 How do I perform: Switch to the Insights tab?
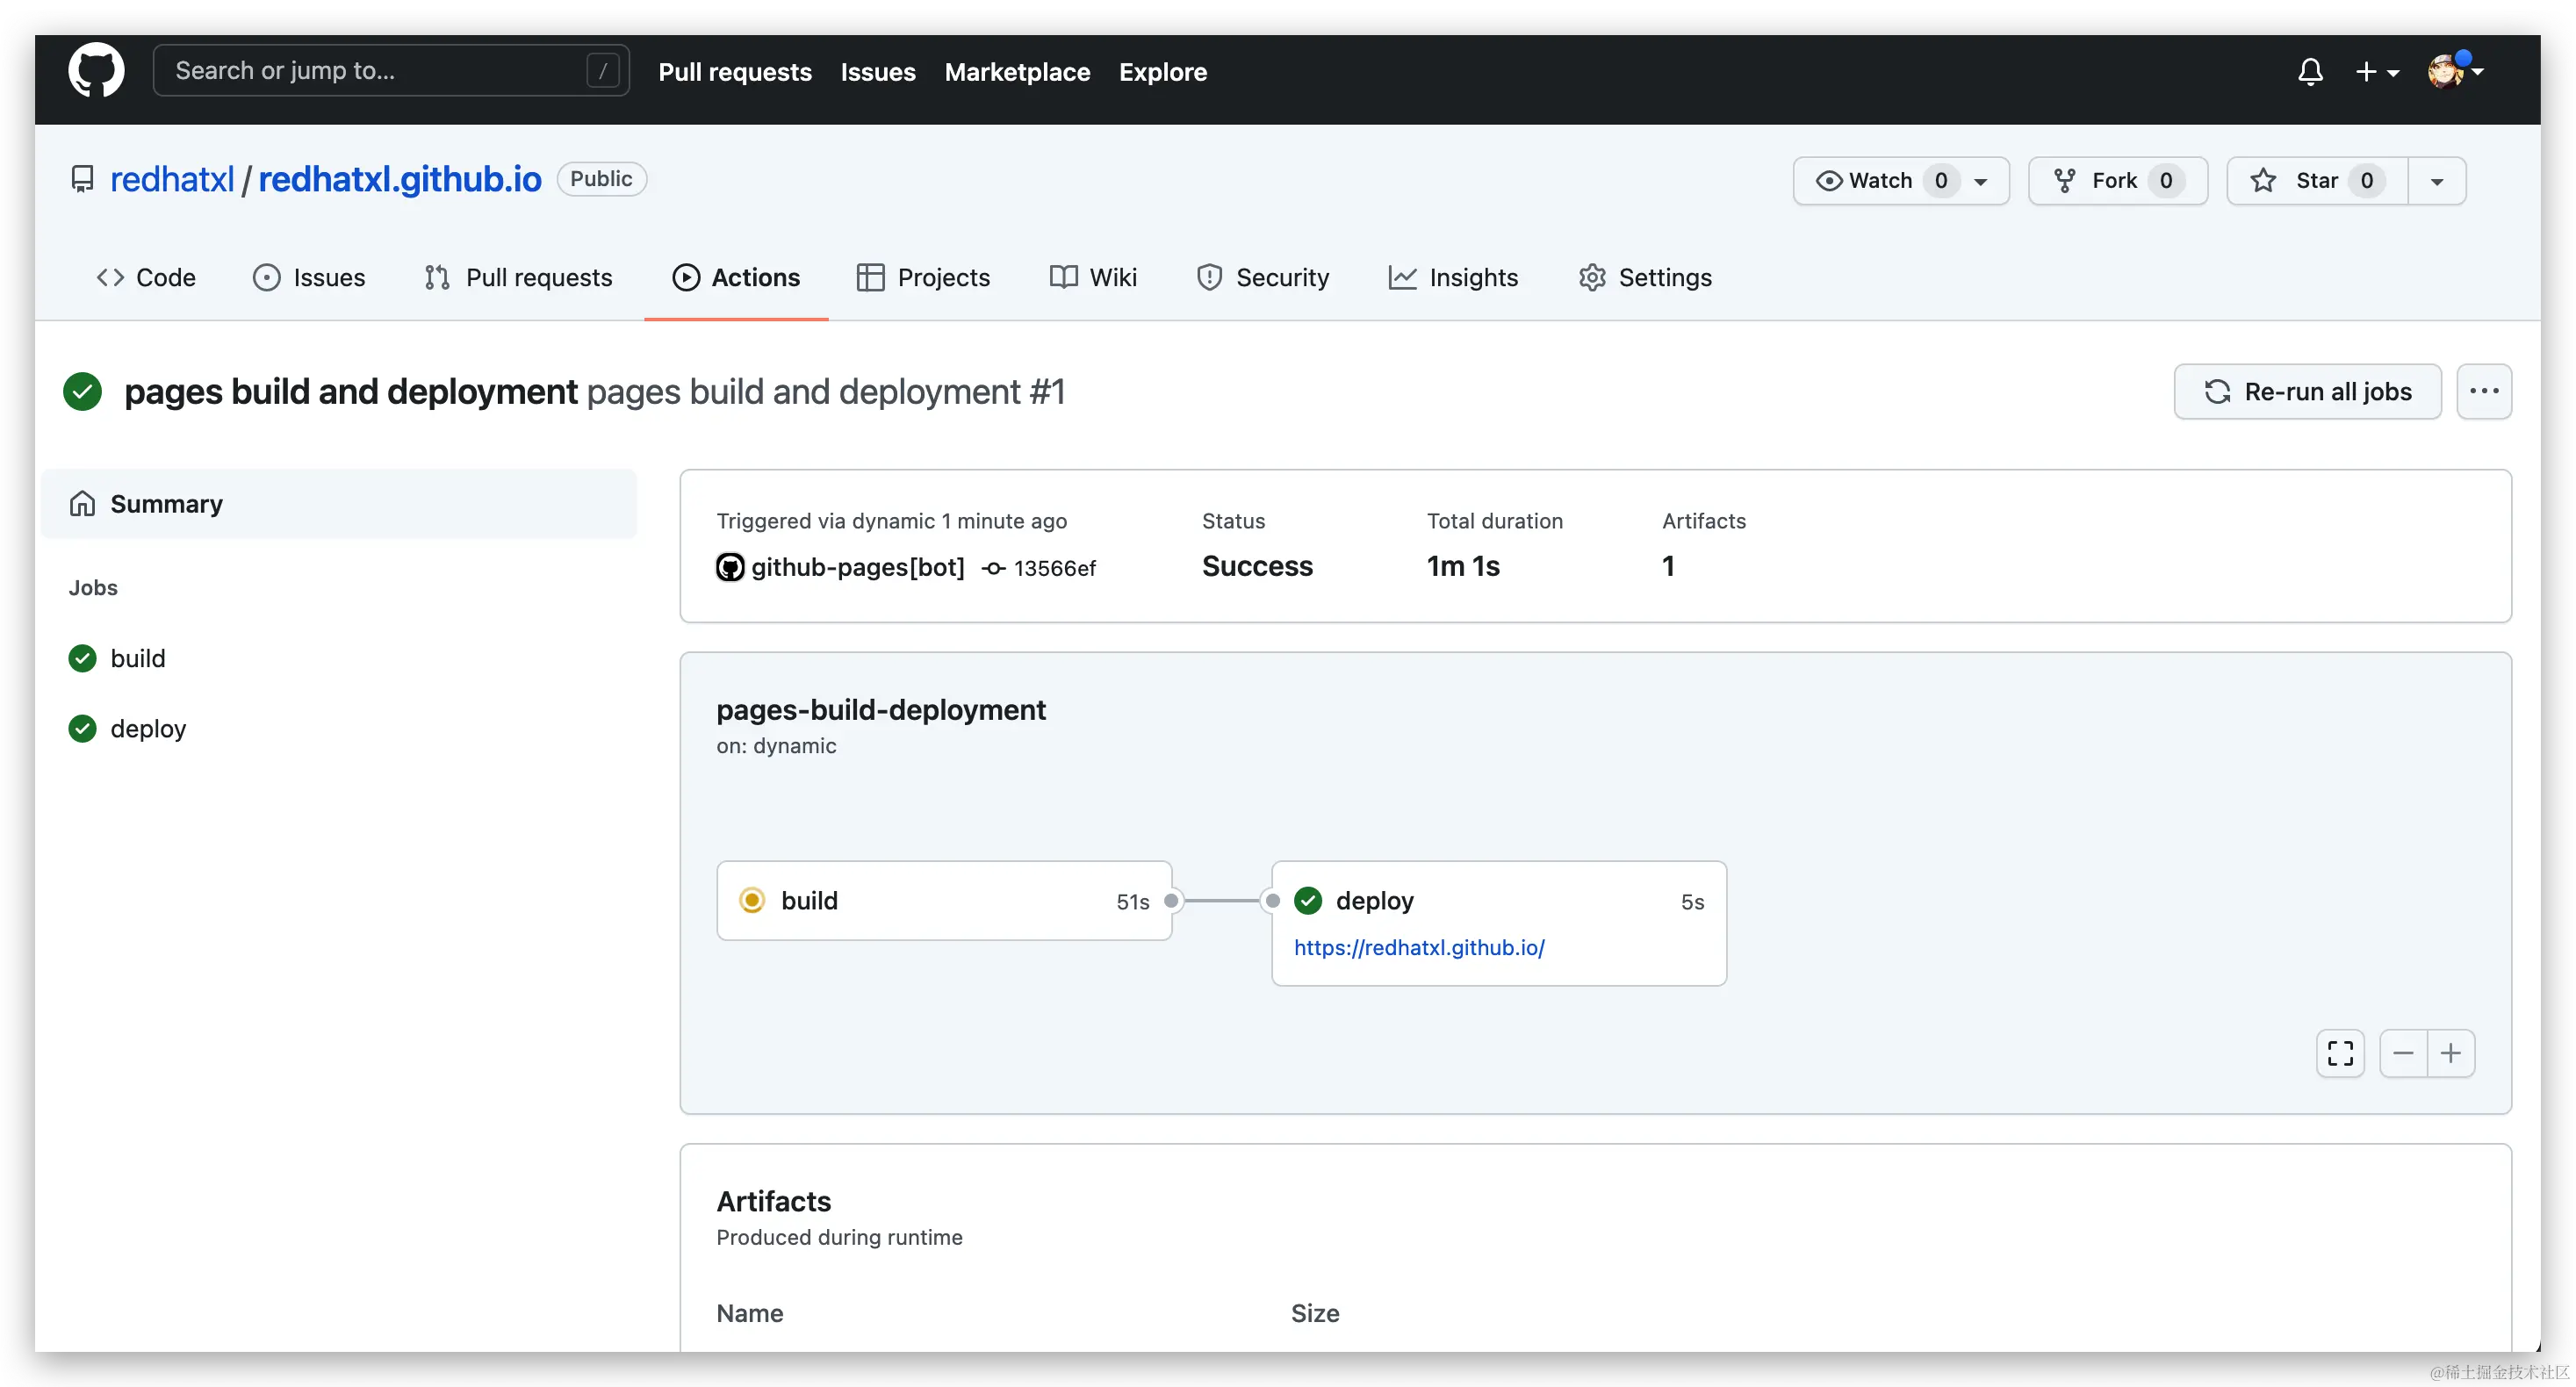[1453, 277]
